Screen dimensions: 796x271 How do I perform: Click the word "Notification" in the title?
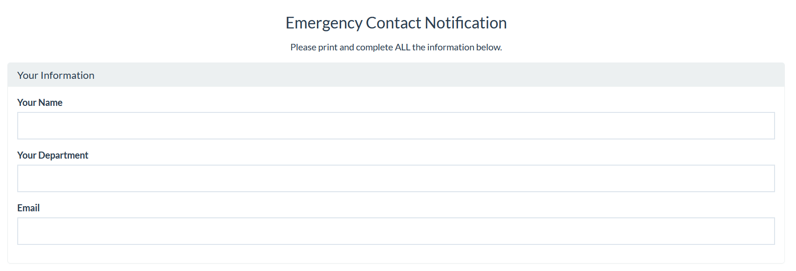pyautogui.click(x=465, y=23)
